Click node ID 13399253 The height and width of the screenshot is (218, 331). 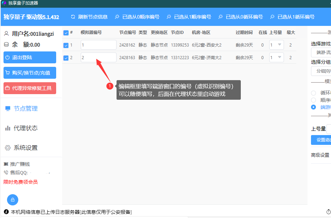tap(180, 45)
